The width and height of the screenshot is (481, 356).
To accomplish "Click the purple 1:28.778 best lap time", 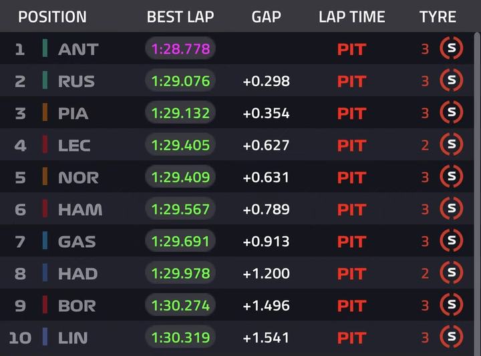I will tap(180, 49).
